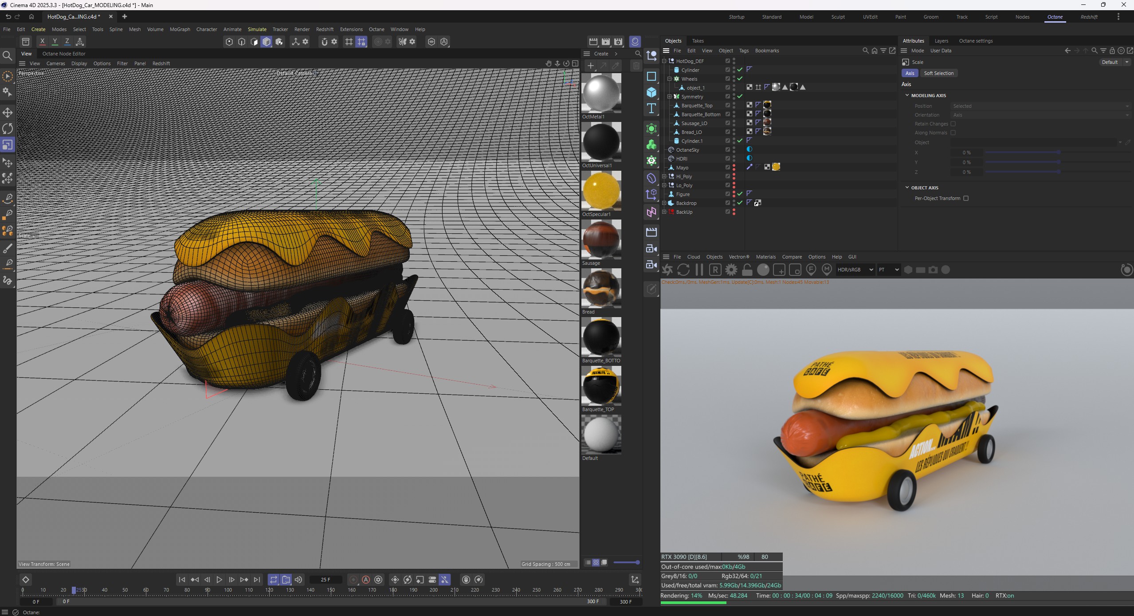Adjust the material thumbnail size slider
The width and height of the screenshot is (1134, 616).
(626, 562)
